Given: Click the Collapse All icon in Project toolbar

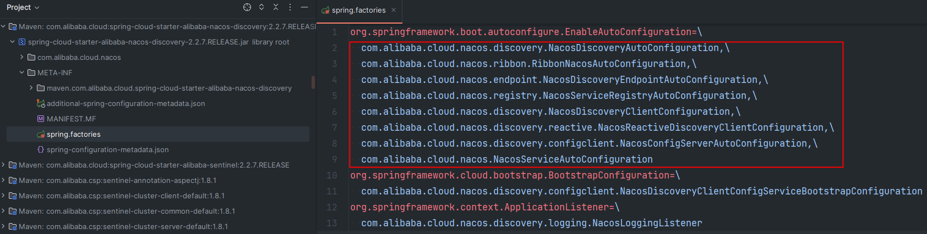Looking at the screenshot, I should (276, 7).
